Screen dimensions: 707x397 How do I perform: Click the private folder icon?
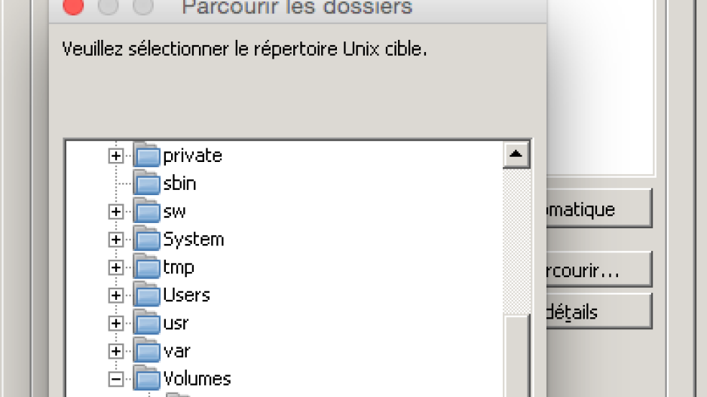click(147, 156)
